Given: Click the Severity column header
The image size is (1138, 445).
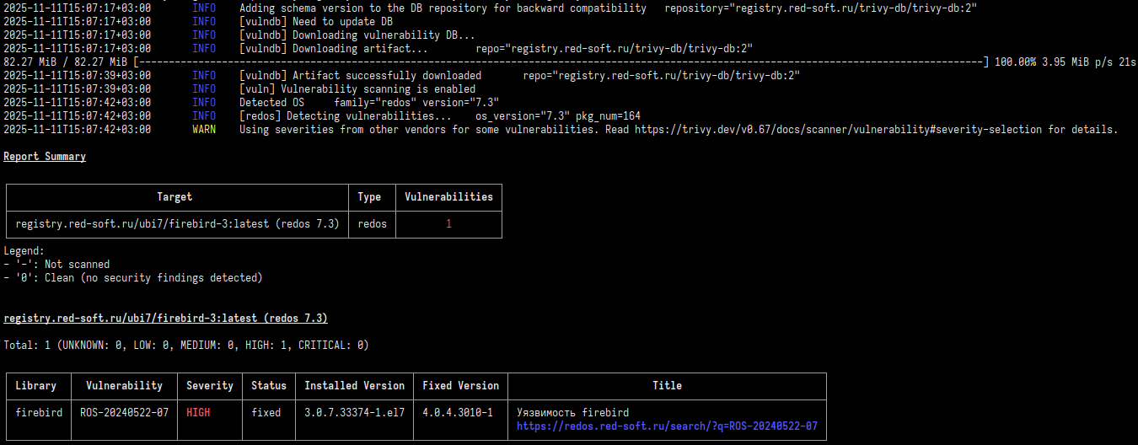Looking at the screenshot, I should coord(210,386).
